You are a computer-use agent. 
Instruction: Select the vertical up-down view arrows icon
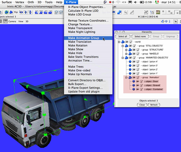click(170, 21)
